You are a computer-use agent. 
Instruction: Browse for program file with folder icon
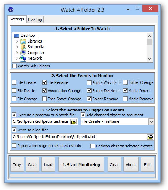point(74,122)
